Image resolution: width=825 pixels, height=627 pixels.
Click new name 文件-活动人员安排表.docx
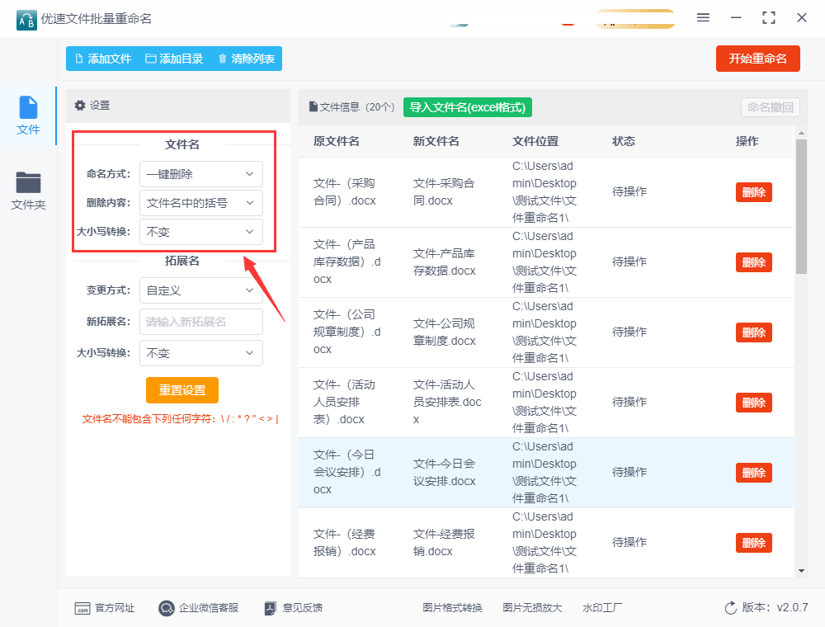coord(447,402)
